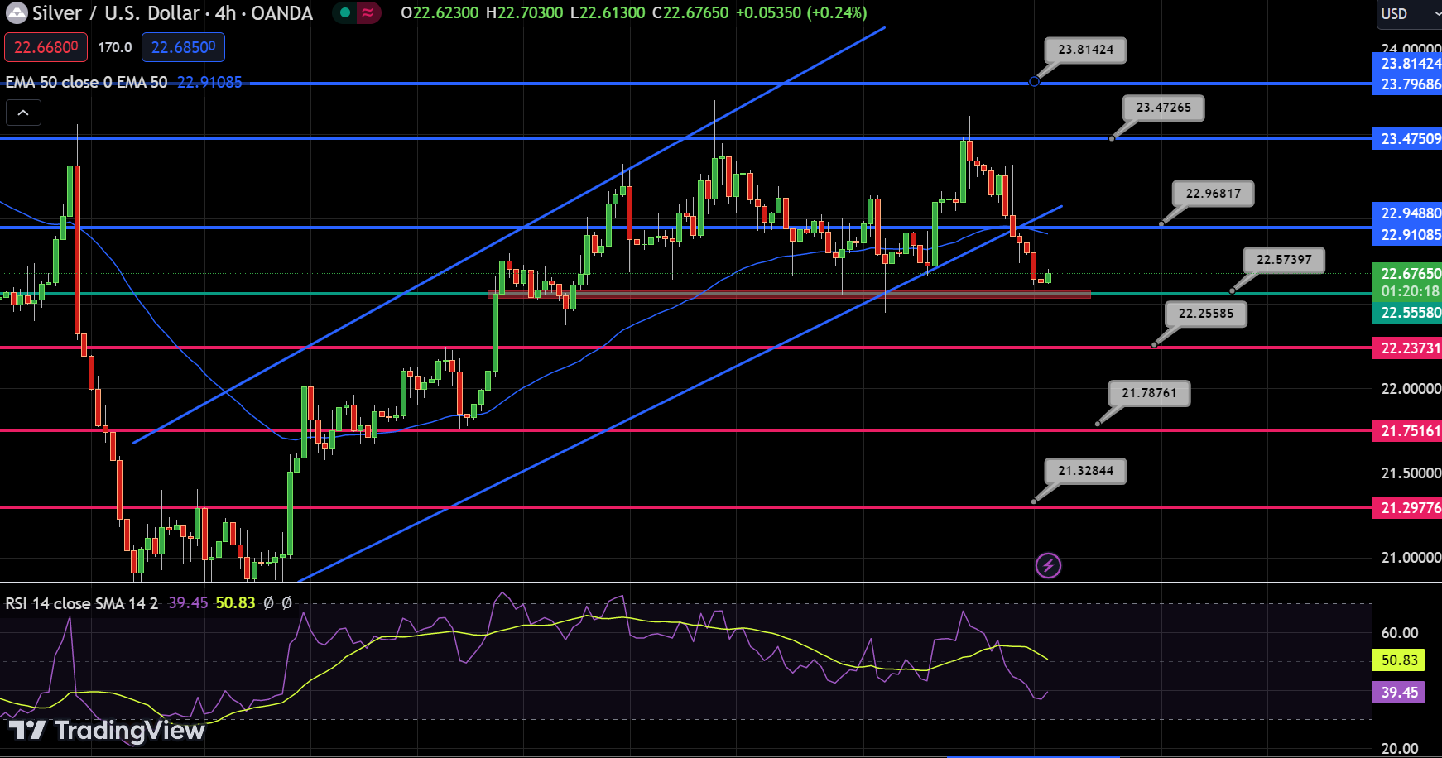
Task: Click the TradingView logo
Action: 107,731
